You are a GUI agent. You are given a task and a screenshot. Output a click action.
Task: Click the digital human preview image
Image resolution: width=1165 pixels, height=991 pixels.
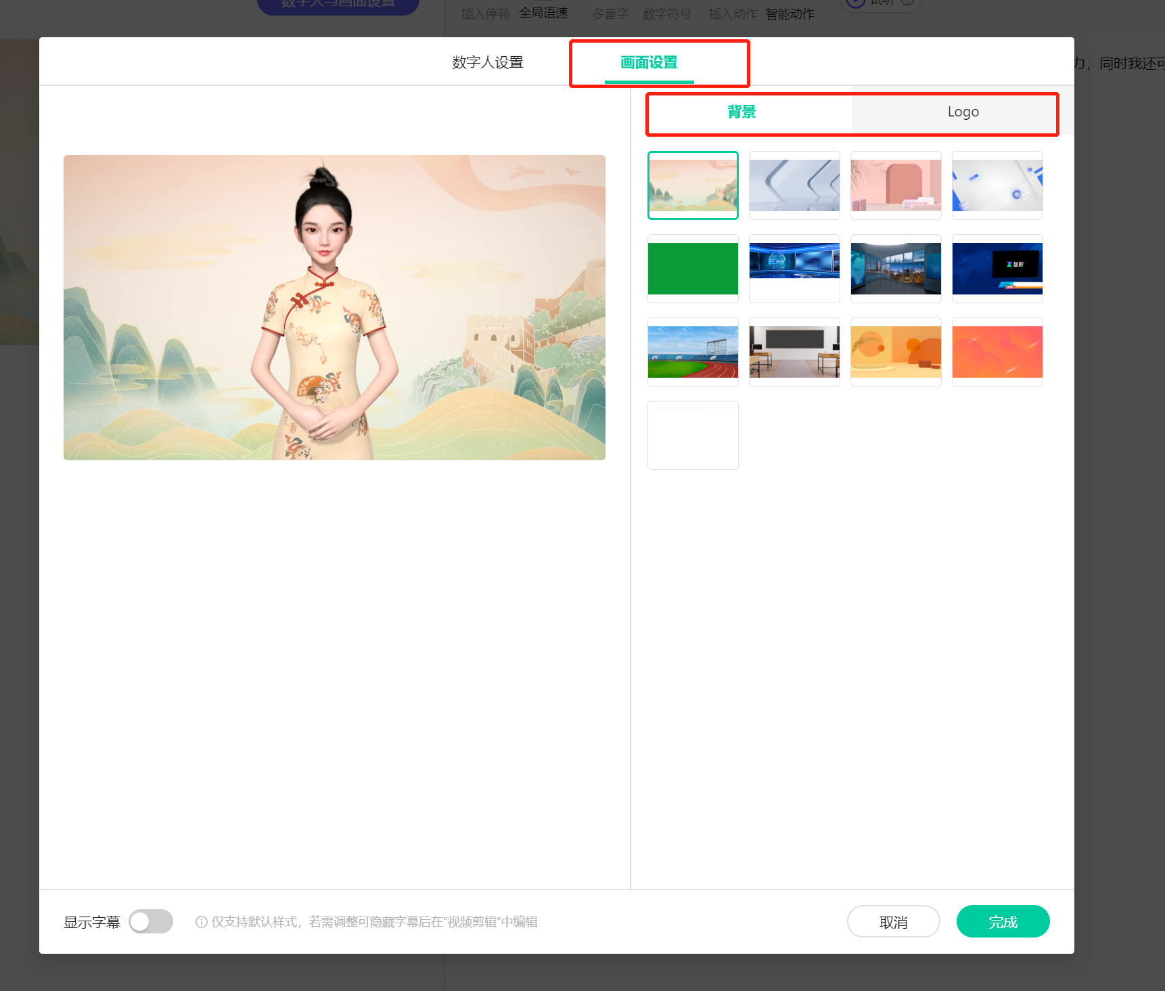click(334, 307)
